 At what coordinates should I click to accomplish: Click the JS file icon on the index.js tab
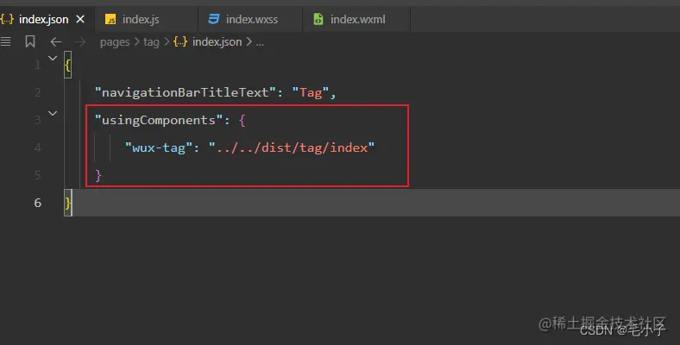110,20
